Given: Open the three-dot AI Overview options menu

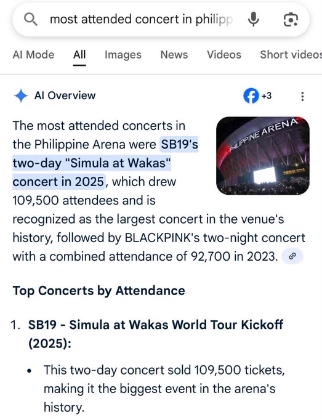Looking at the screenshot, I should pyautogui.click(x=302, y=96).
